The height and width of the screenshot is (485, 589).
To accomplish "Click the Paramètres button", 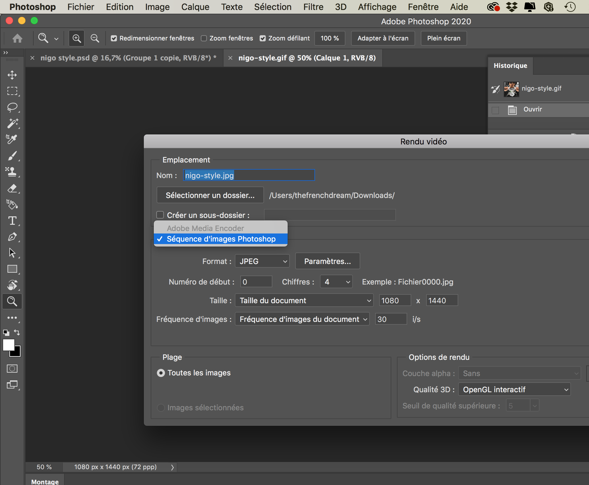I will point(327,261).
